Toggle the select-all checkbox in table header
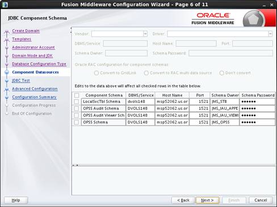This screenshot has width=277, height=207. click(77, 95)
